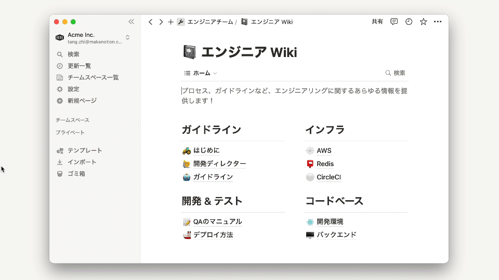Click the 開発 & テスト heading
Screen dimensions: 499x280
pos(212,201)
